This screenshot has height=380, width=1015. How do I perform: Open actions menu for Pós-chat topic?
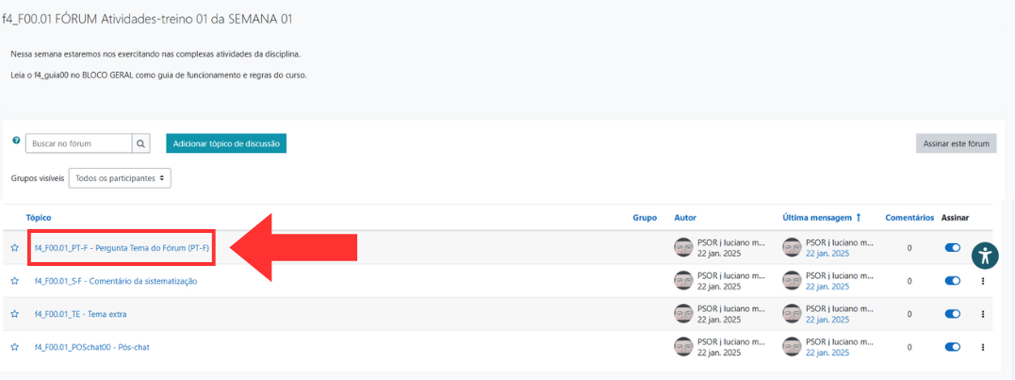pyautogui.click(x=983, y=347)
